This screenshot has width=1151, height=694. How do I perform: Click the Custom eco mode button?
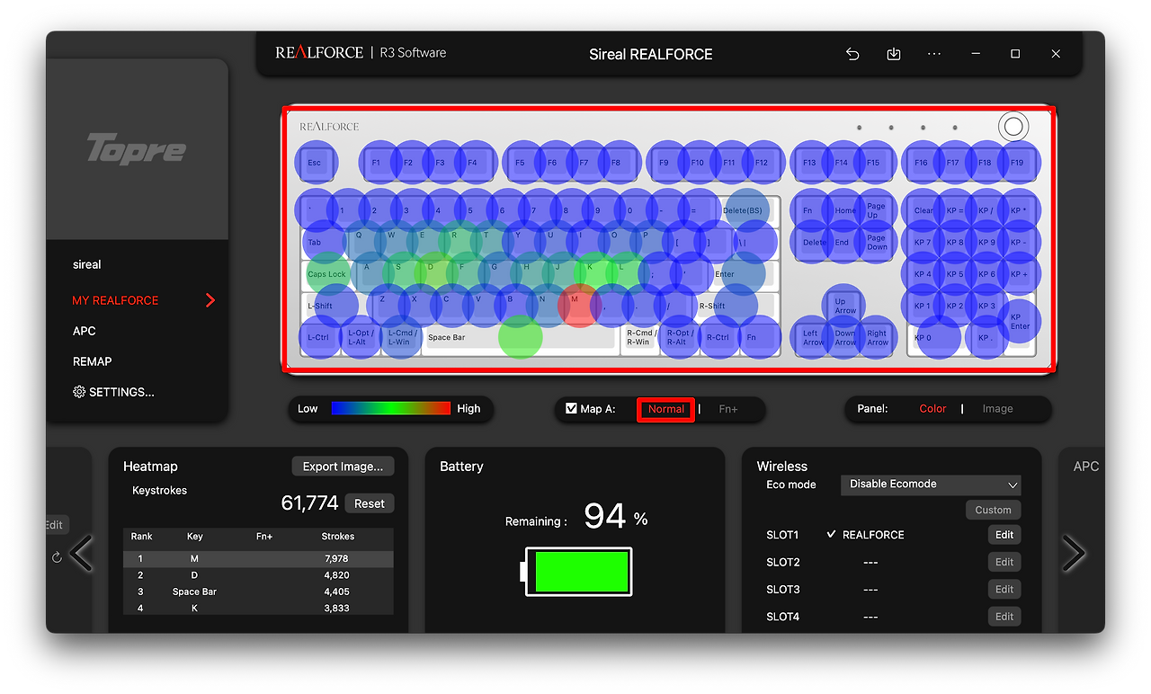pyautogui.click(x=993, y=510)
